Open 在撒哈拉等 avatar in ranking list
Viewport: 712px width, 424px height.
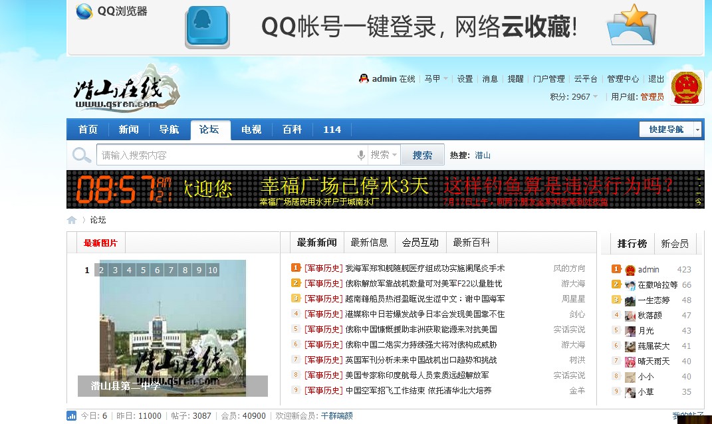coord(630,286)
